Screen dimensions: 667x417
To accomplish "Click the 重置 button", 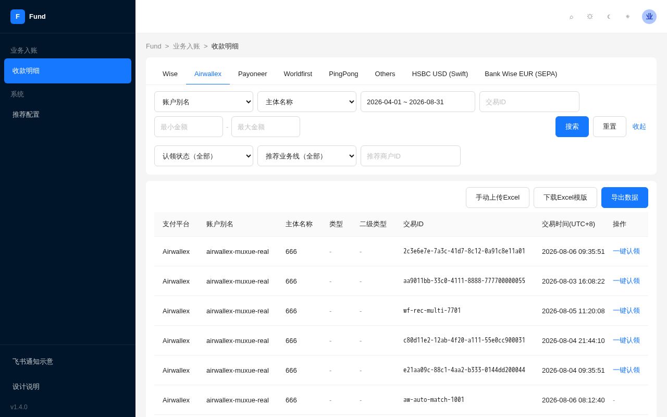I will coord(610,127).
